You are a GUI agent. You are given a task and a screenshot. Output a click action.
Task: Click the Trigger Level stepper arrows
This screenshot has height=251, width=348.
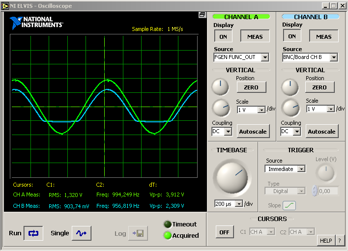tap(315, 191)
